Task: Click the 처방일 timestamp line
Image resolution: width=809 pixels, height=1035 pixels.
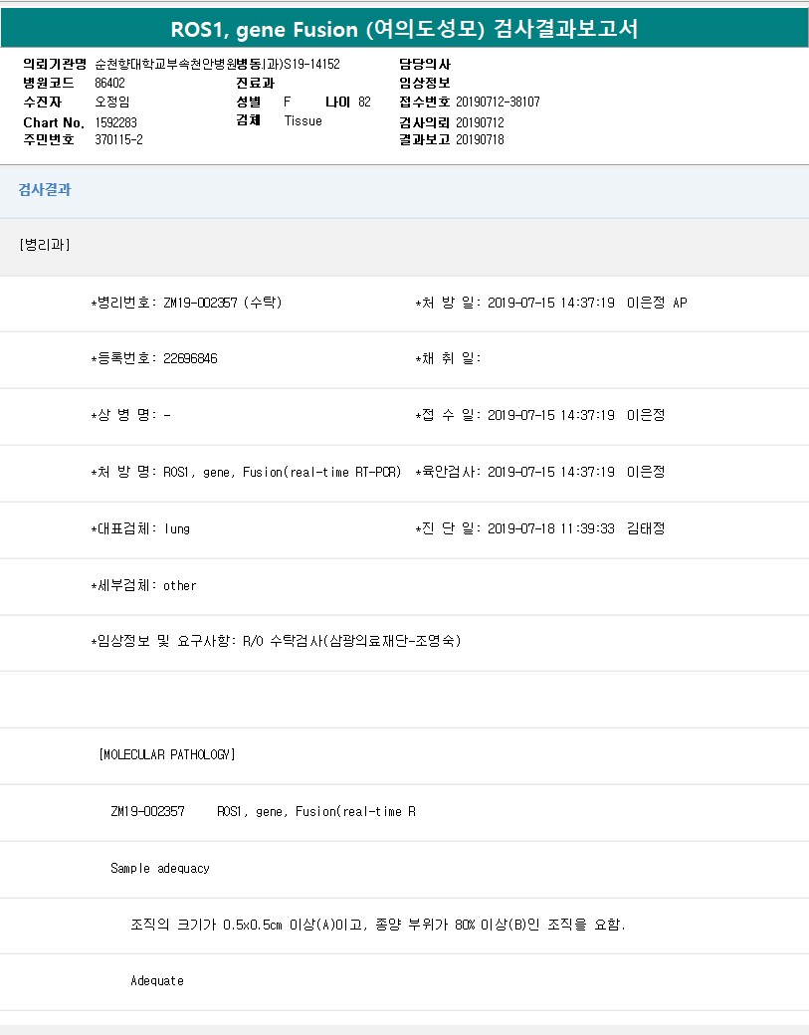Action: pyautogui.click(x=550, y=303)
